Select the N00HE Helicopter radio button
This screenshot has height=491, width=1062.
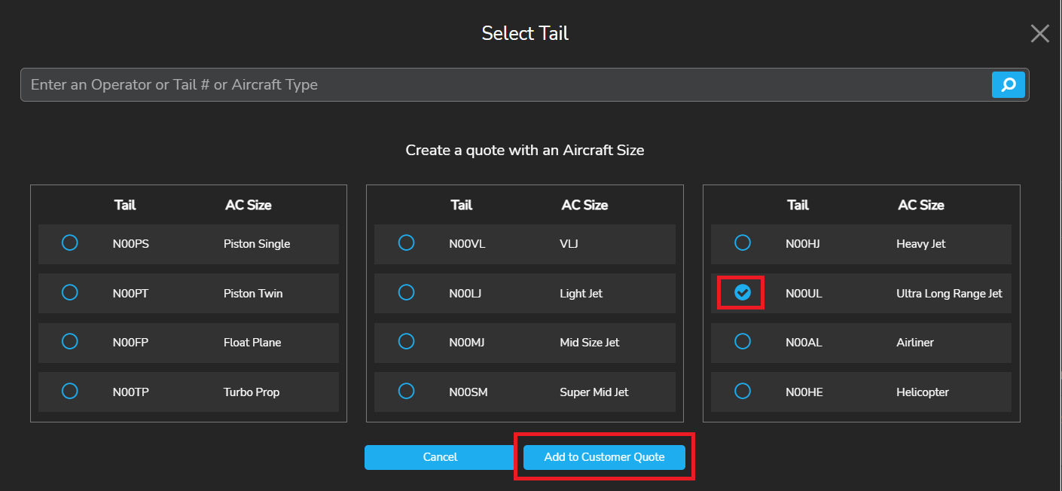pos(743,391)
